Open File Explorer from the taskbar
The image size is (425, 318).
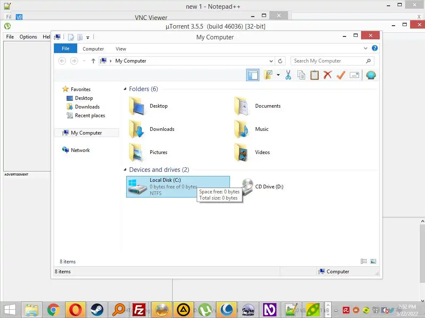tap(32, 310)
